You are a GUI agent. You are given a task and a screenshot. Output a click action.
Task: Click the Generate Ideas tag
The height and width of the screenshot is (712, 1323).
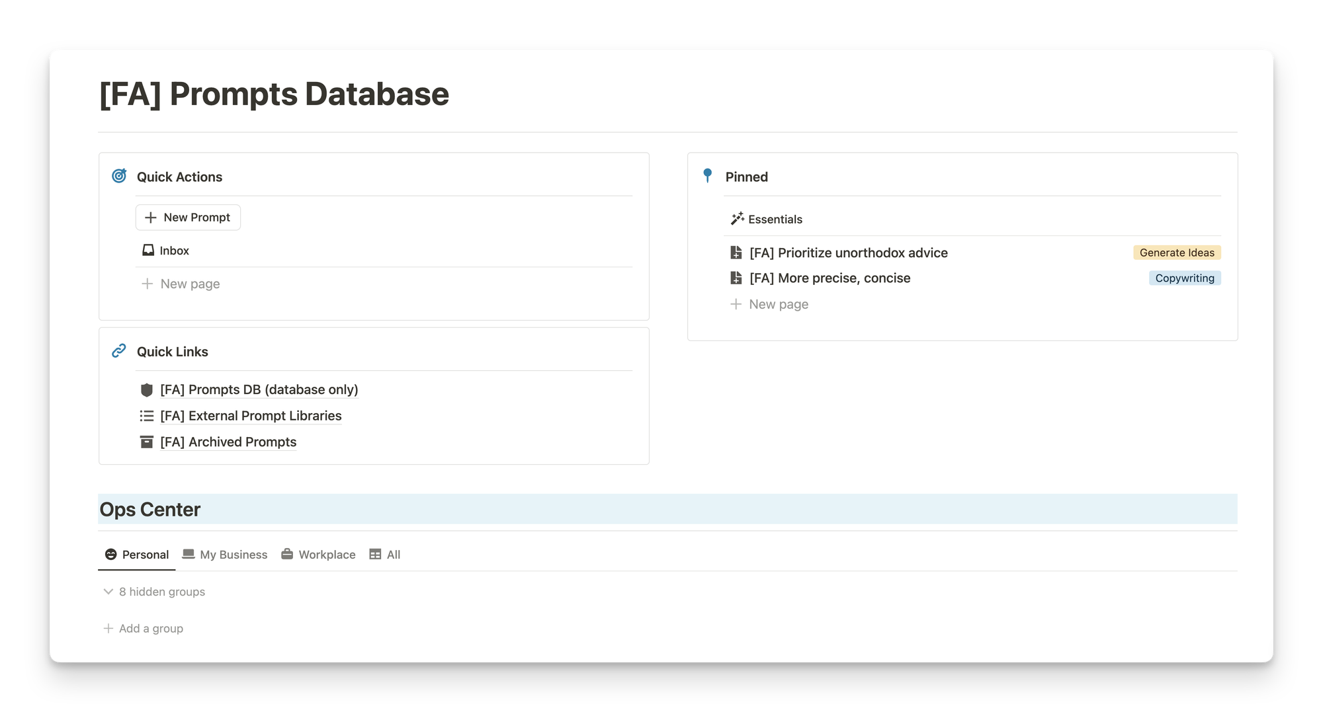(1177, 253)
